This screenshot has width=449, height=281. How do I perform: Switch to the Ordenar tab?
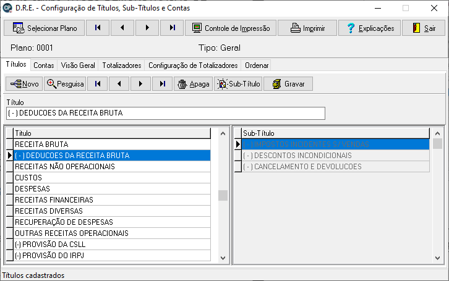tap(257, 65)
